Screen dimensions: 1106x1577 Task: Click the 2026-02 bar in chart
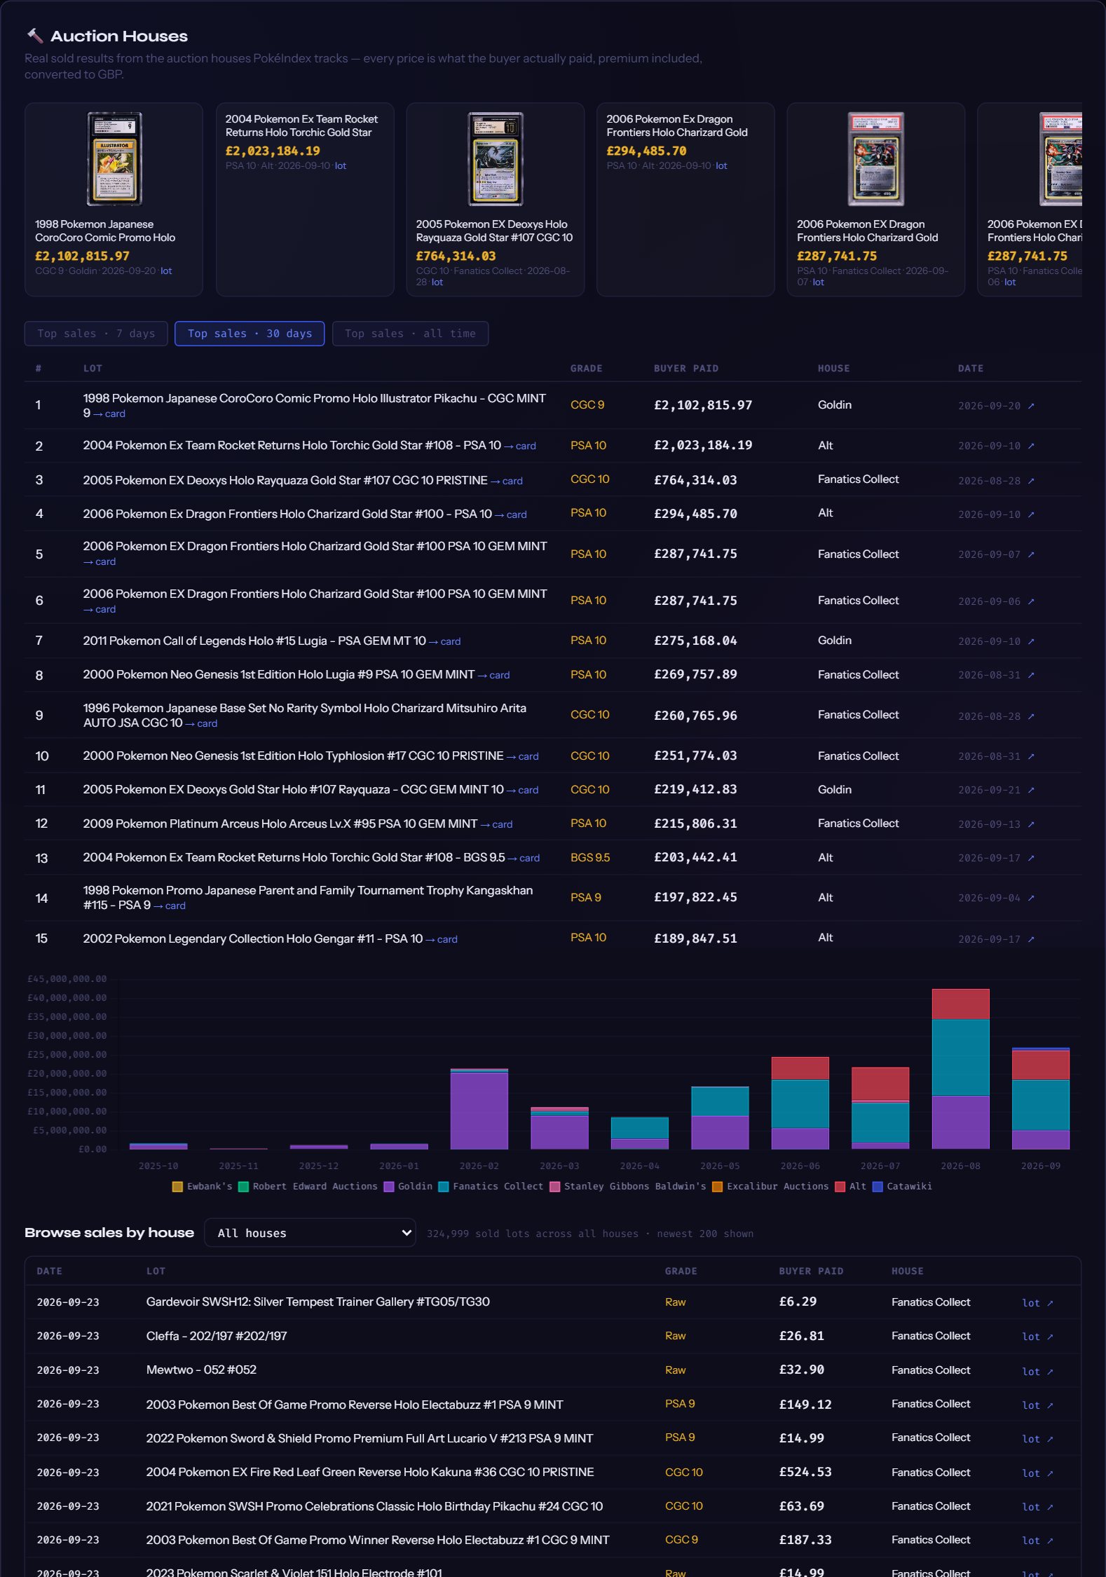[479, 1109]
